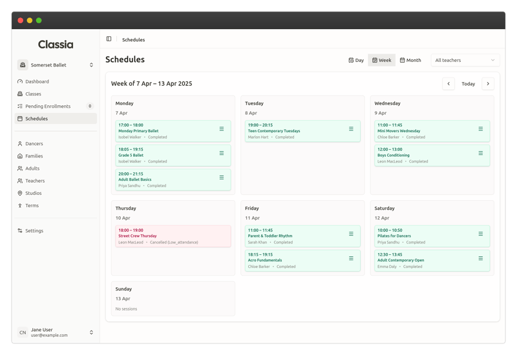Viewport: 517px width, 355px height.
Task: Open the All teachers filter dropdown
Action: [465, 60]
